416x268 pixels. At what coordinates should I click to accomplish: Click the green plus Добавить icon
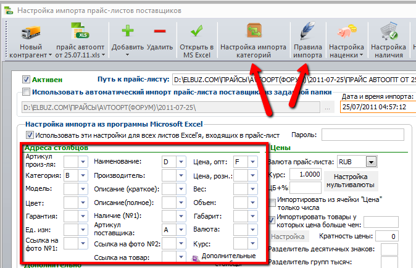(128, 31)
